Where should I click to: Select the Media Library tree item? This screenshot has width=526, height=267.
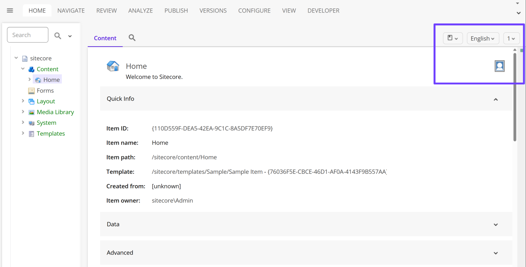[x=55, y=112]
